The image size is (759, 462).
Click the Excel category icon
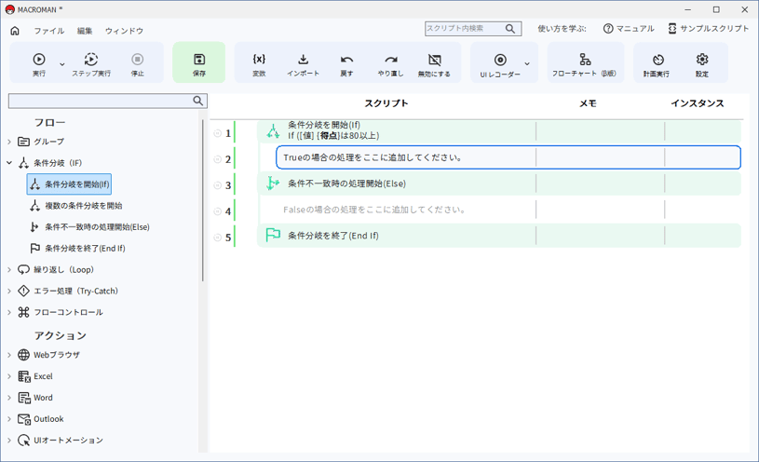point(23,376)
